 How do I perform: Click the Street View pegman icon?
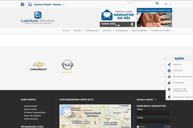click(x=95, y=123)
